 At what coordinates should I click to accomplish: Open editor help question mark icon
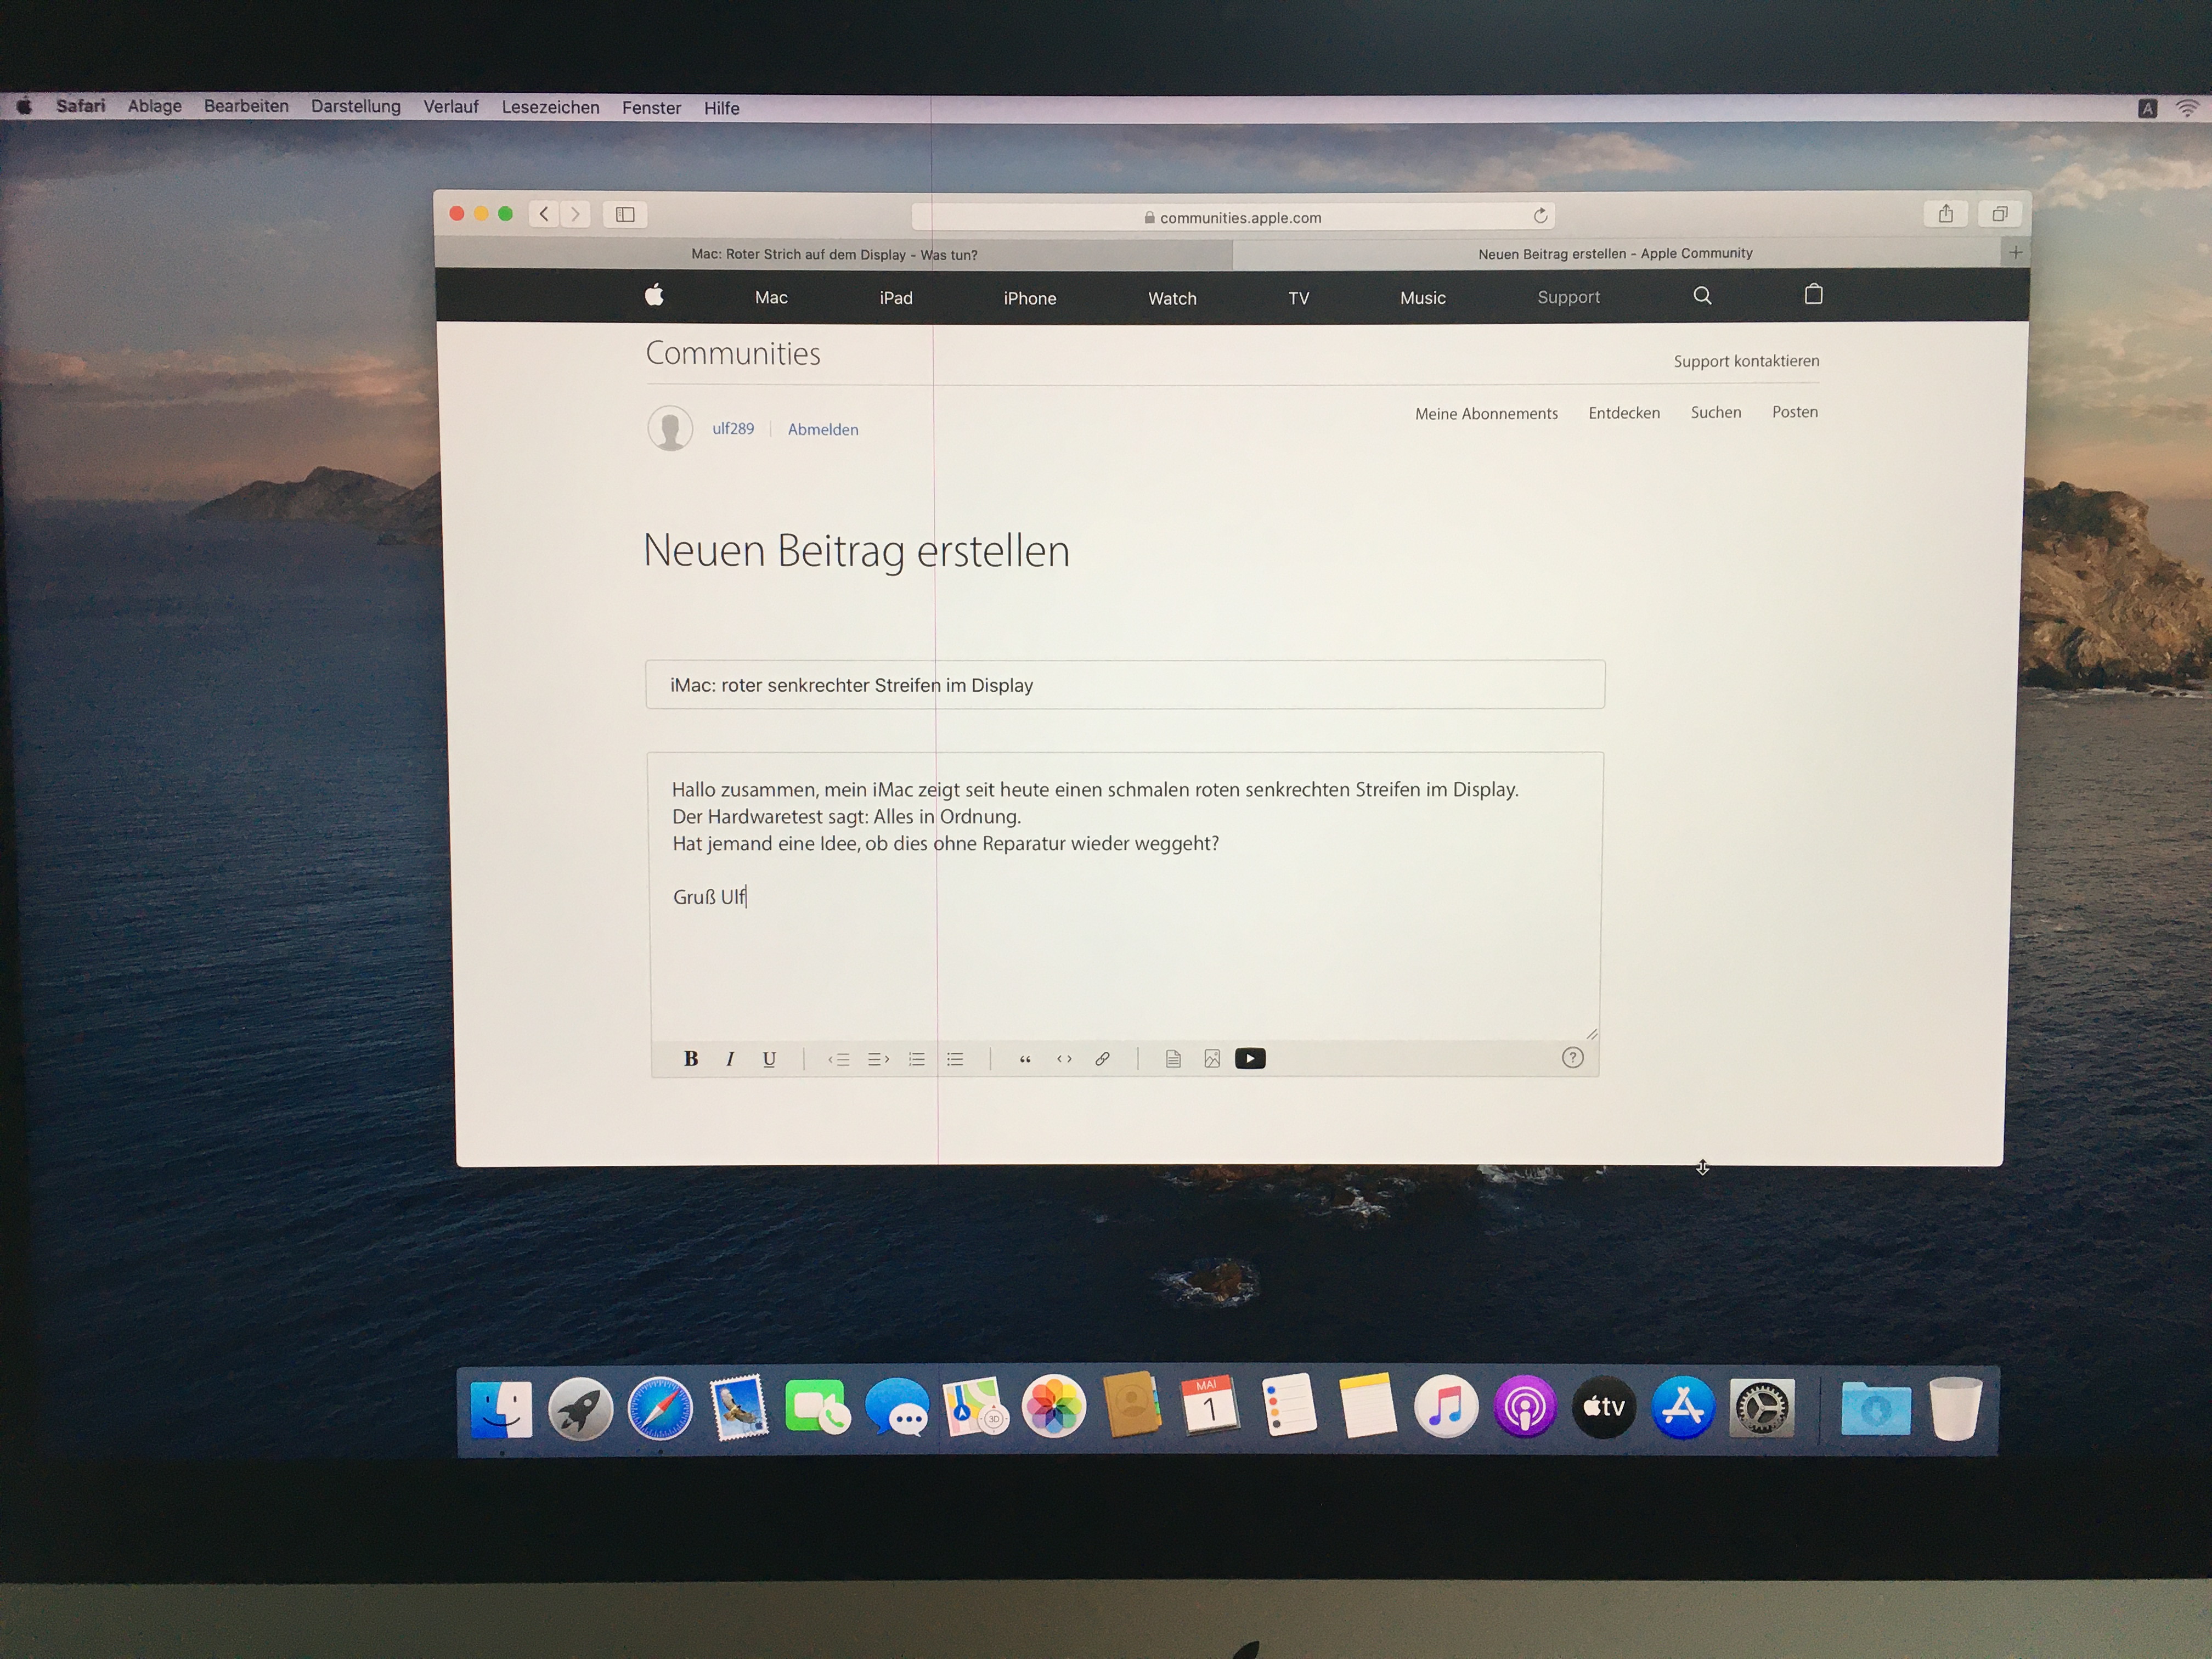point(1572,1058)
